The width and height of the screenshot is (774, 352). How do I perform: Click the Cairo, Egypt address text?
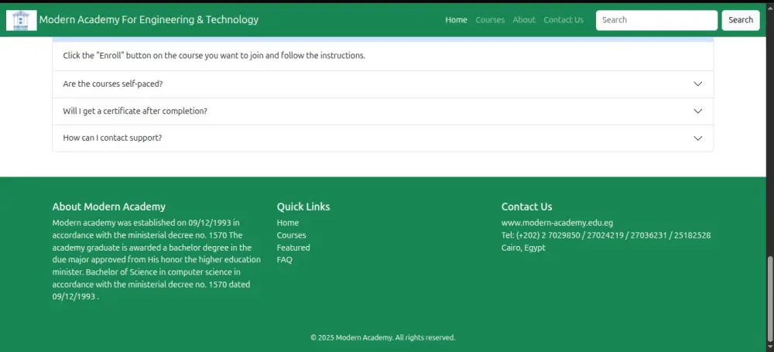523,248
